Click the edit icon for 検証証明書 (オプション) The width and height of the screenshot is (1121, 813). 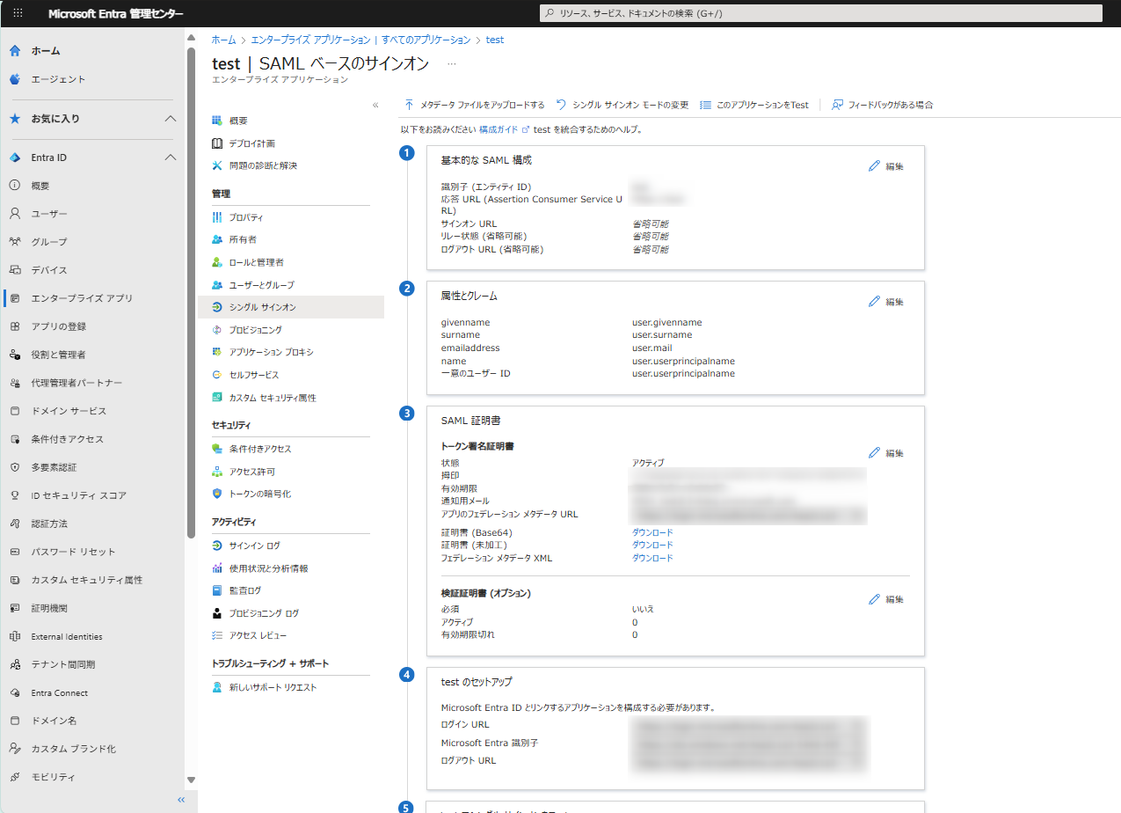click(x=874, y=599)
